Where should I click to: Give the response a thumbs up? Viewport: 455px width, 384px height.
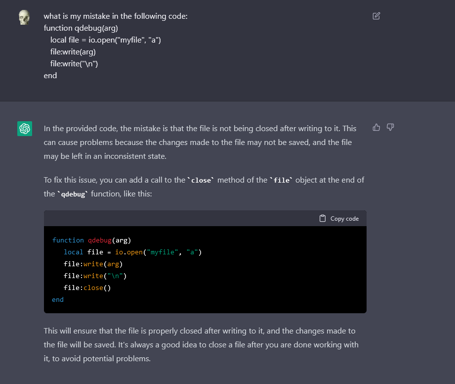click(x=376, y=127)
